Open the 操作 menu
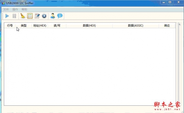The width and height of the screenshot is (184, 113). coord(15,10)
